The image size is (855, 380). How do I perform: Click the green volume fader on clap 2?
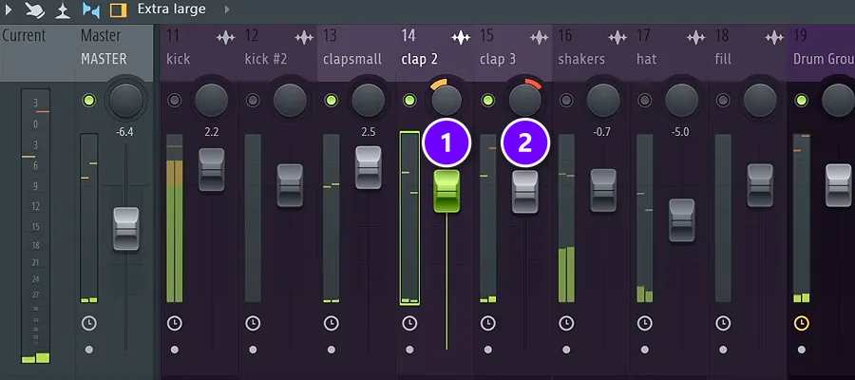click(446, 191)
